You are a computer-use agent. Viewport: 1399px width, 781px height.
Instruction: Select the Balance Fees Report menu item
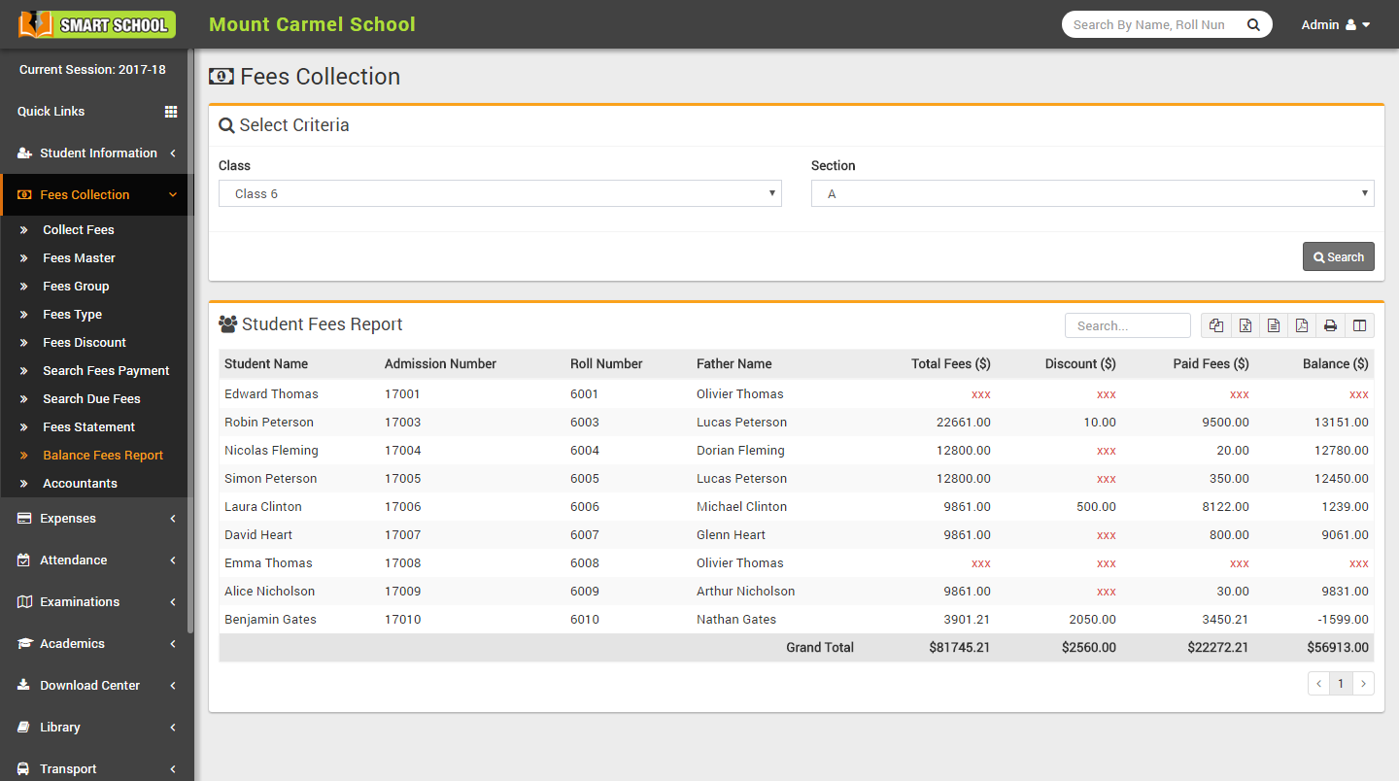pos(102,455)
